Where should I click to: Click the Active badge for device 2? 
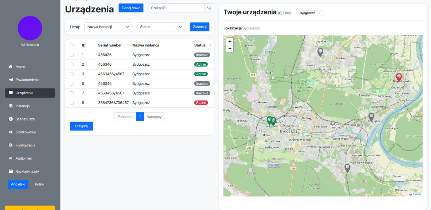tap(201, 64)
